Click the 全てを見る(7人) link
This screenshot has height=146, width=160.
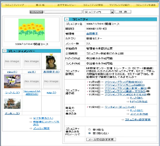point(43,118)
